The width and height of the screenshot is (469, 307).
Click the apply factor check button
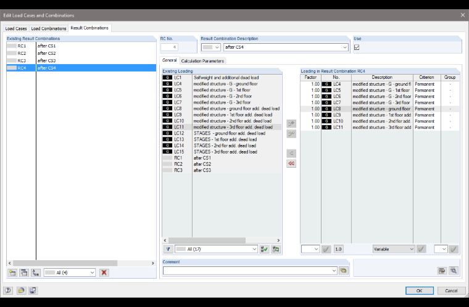coord(326,249)
